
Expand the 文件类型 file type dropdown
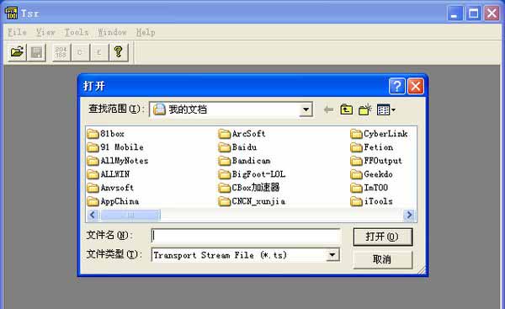click(332, 255)
